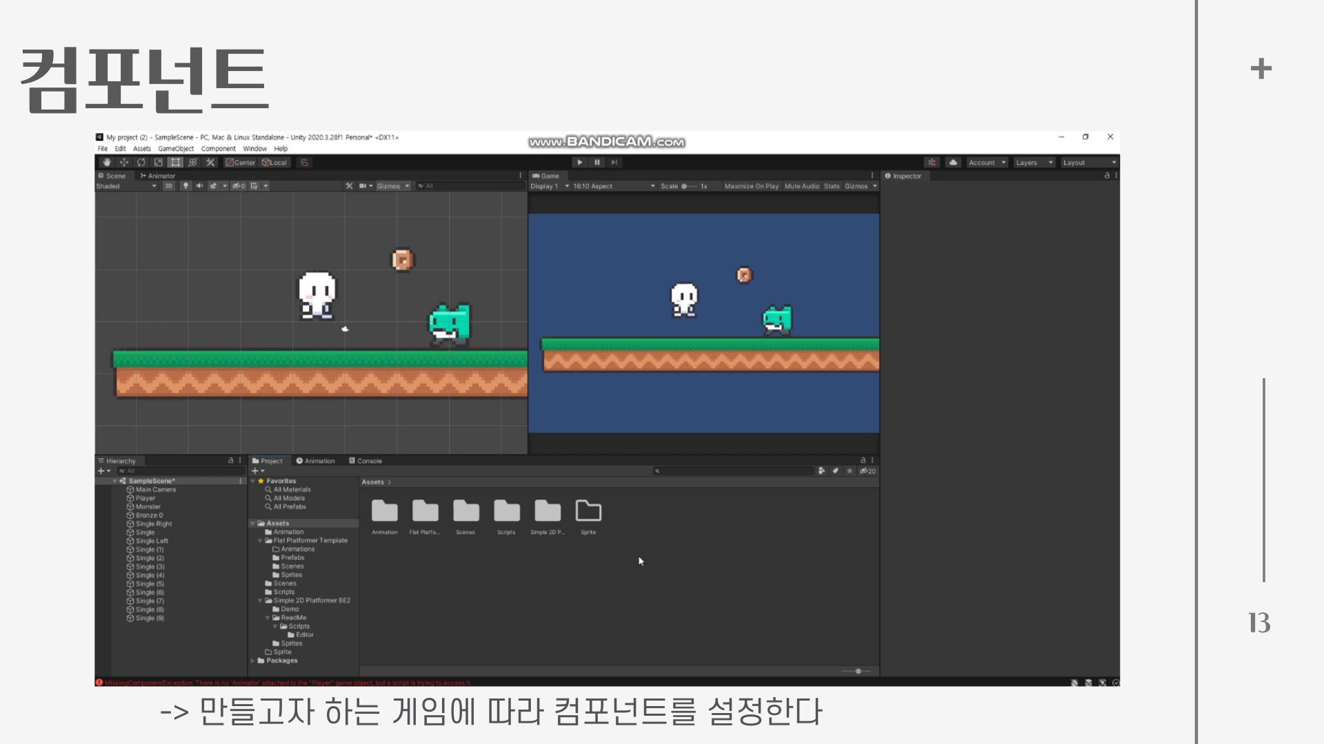Open the Scripts folder thumbnail in Assets
The height and width of the screenshot is (744, 1324).
pyautogui.click(x=506, y=512)
